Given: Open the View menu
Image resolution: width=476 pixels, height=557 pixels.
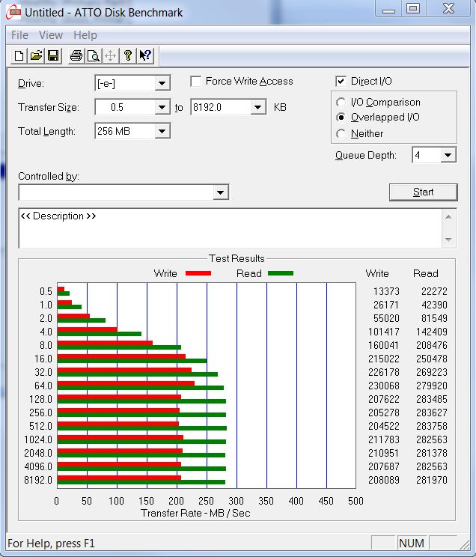Looking at the screenshot, I should (x=51, y=35).
